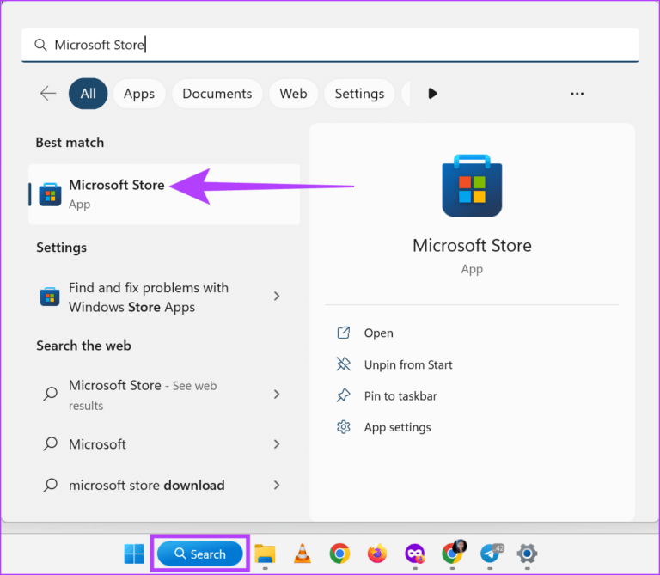This screenshot has width=660, height=575.
Task: Open Google Chrome from taskbar
Action: pyautogui.click(x=339, y=554)
